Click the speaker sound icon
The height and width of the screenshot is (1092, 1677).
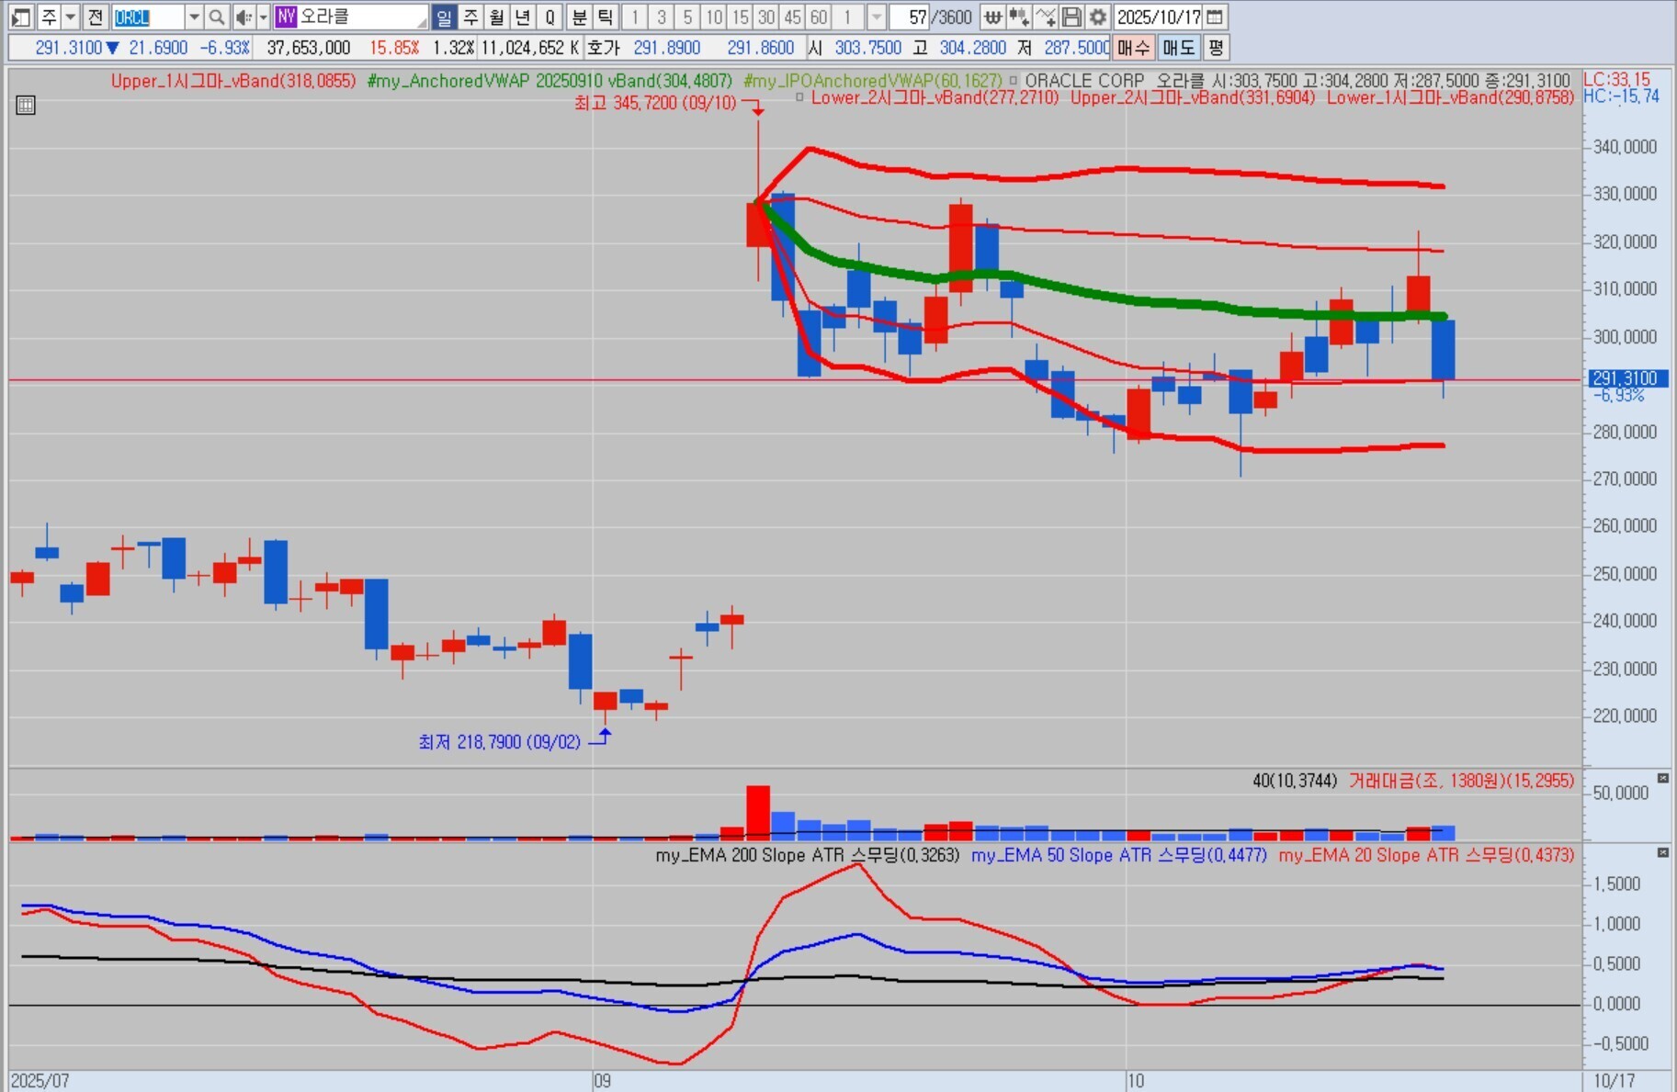[x=244, y=17]
